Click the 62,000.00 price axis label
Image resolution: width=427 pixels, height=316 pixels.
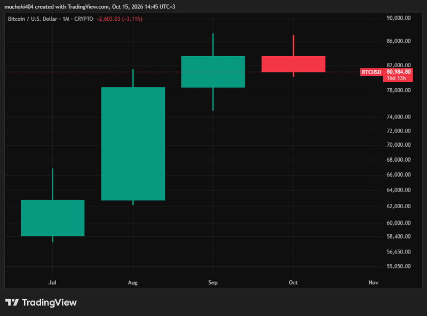[x=399, y=206]
